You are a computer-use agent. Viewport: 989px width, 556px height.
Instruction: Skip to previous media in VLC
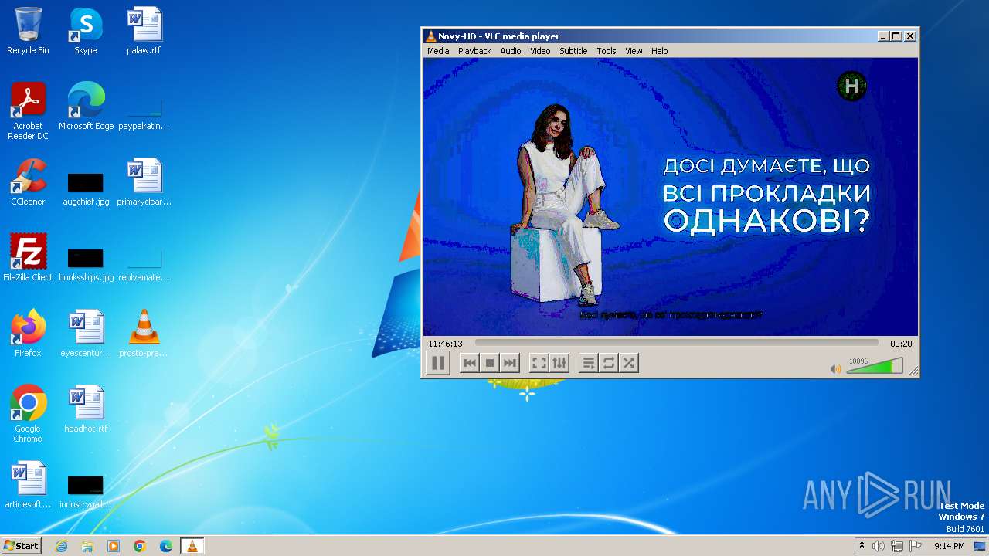(x=469, y=363)
